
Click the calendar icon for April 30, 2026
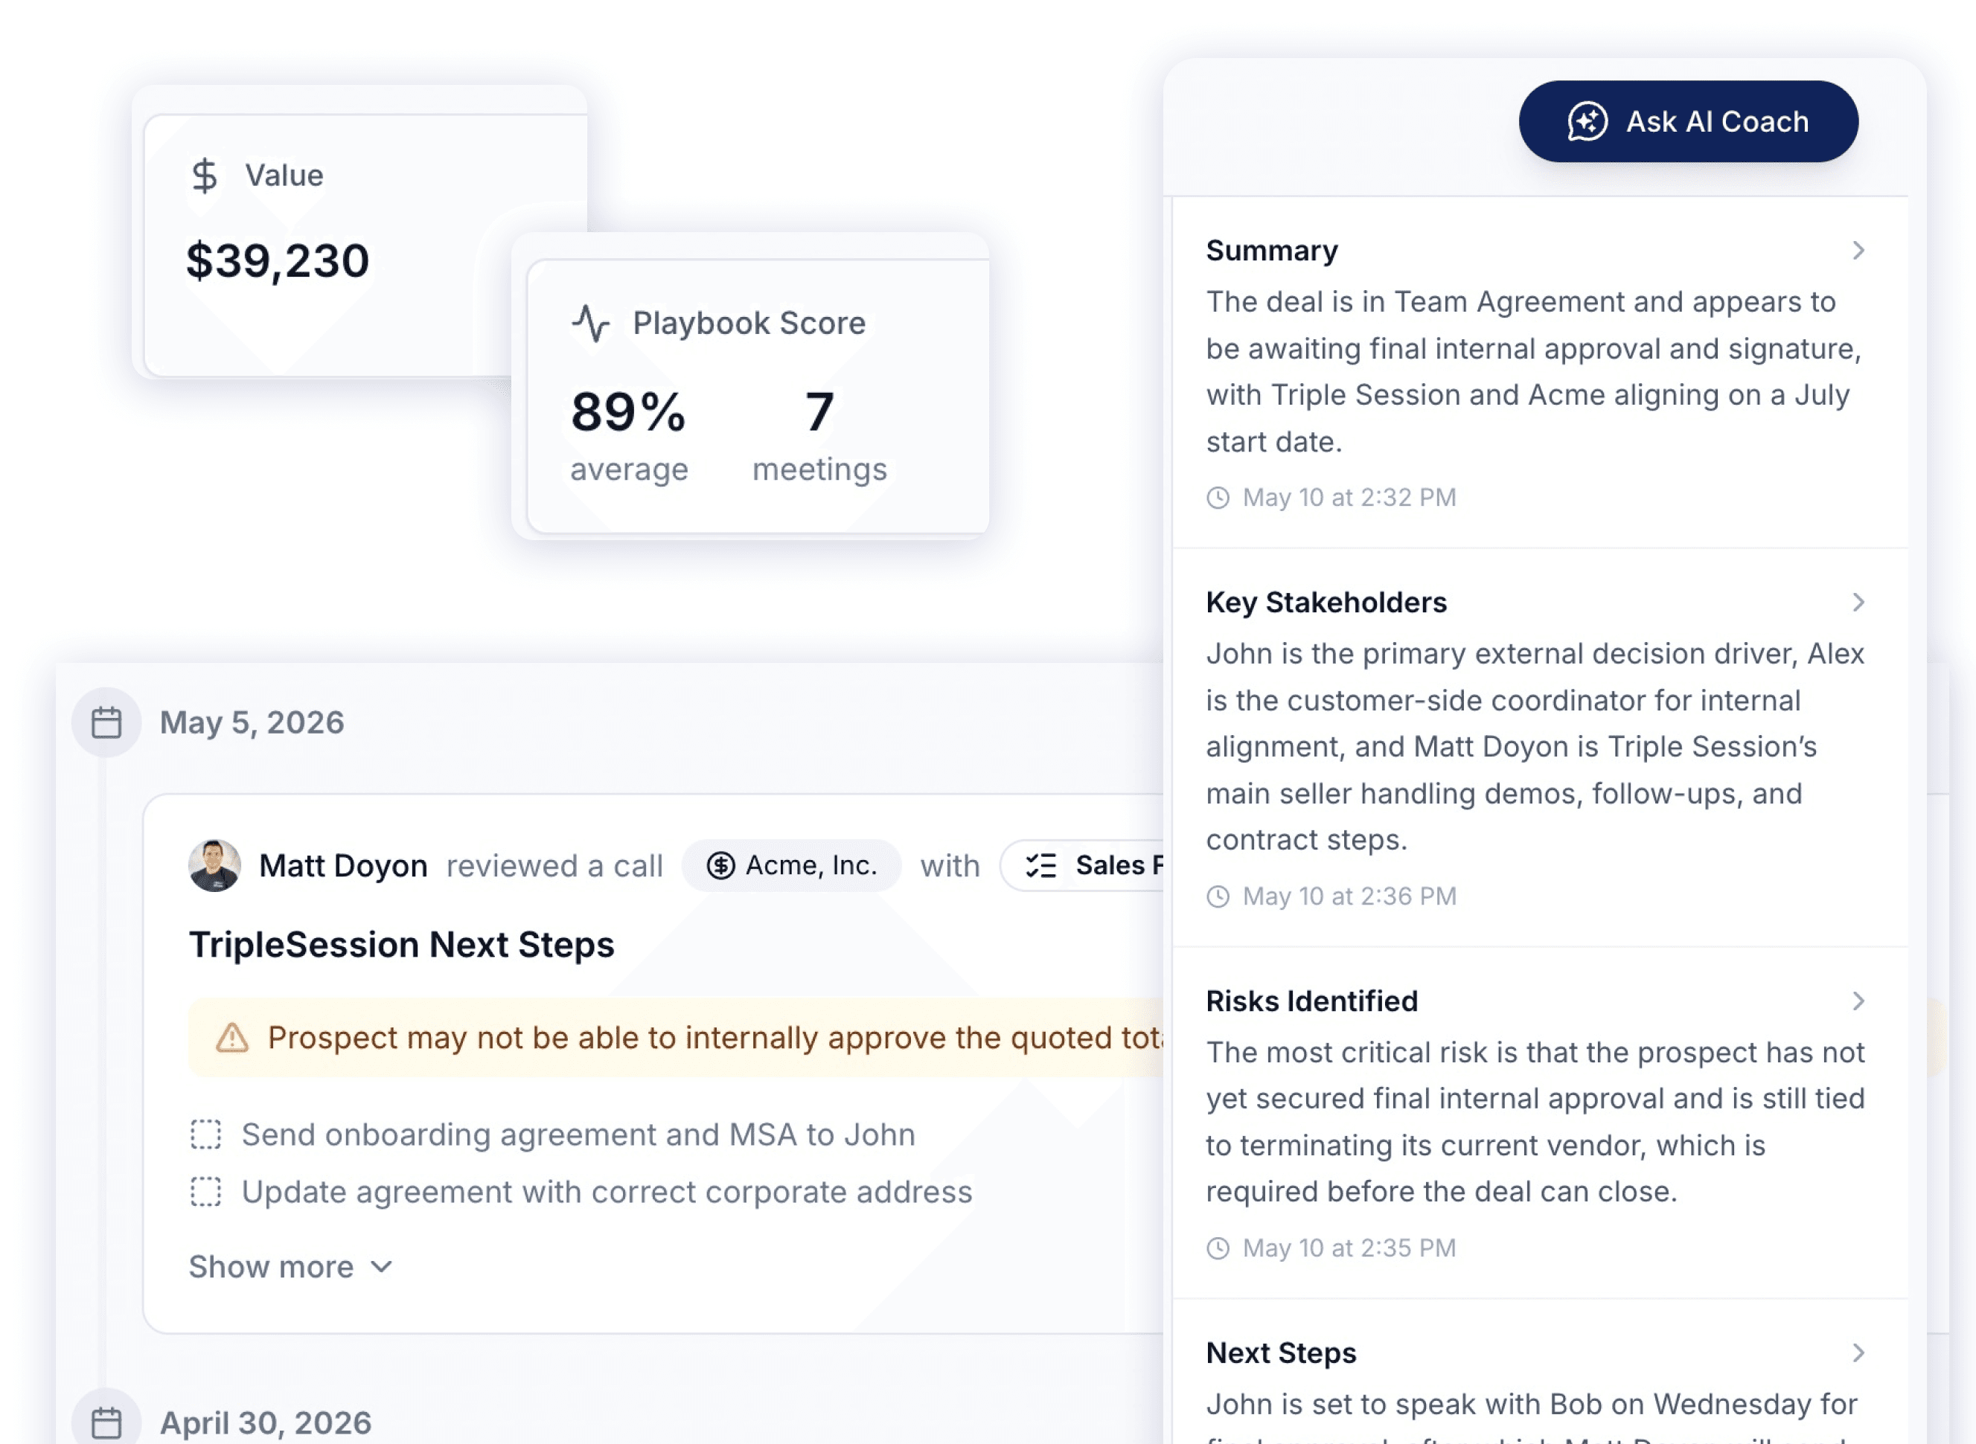[x=106, y=1423]
